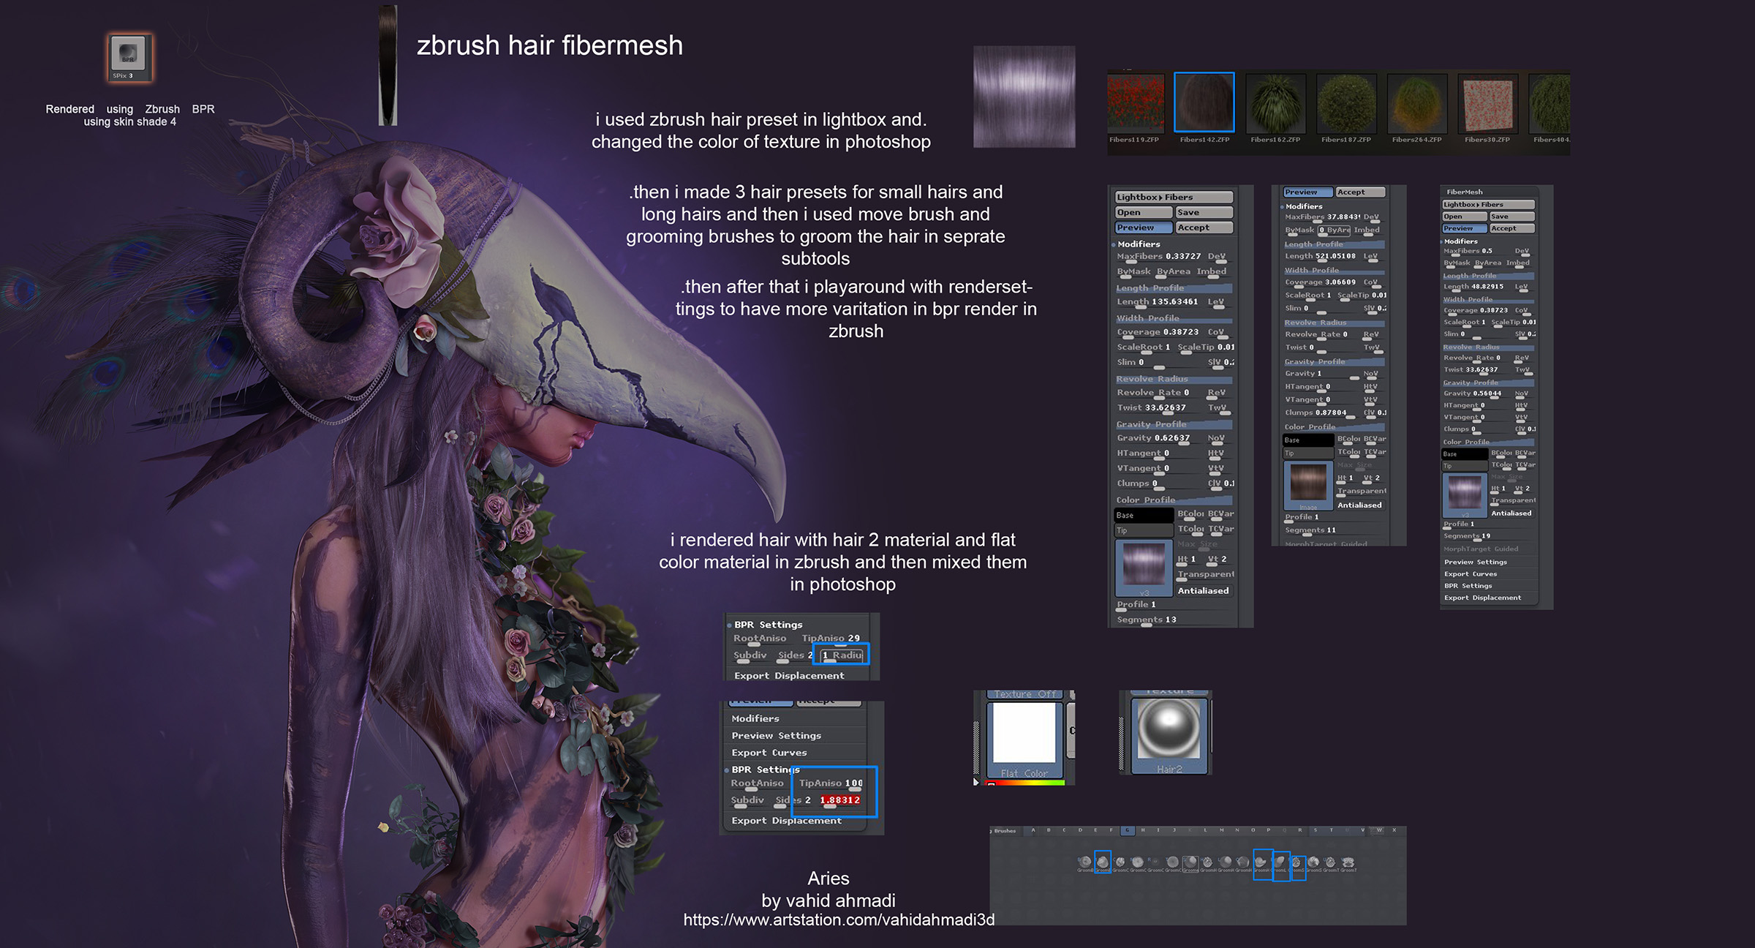Select the Fibers119.ZFP preset thumbnail
1755x948 pixels.
tap(1136, 103)
